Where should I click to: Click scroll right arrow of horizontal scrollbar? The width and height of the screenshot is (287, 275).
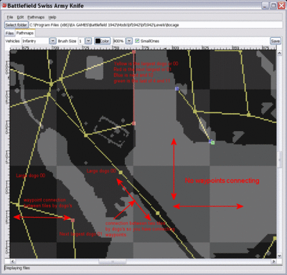273,261
